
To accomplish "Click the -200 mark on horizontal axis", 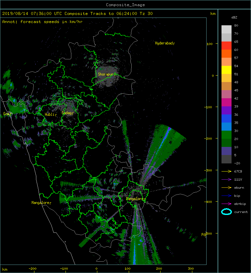I will pos(32,269).
